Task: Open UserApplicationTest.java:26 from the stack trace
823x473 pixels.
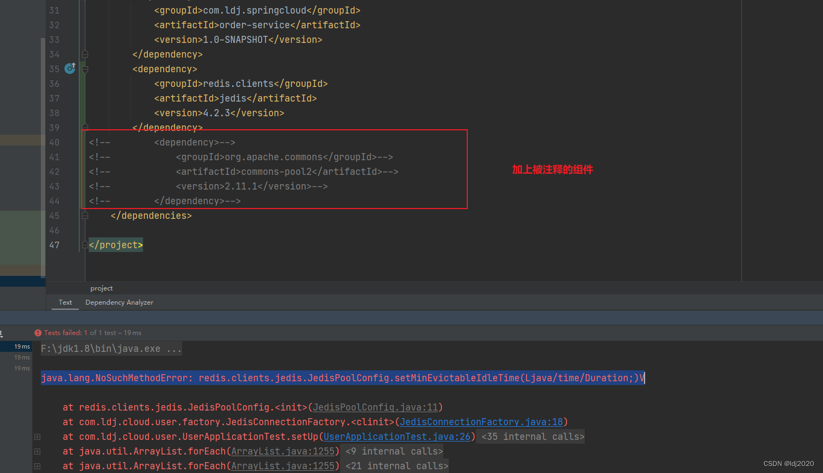Action: coord(397,436)
